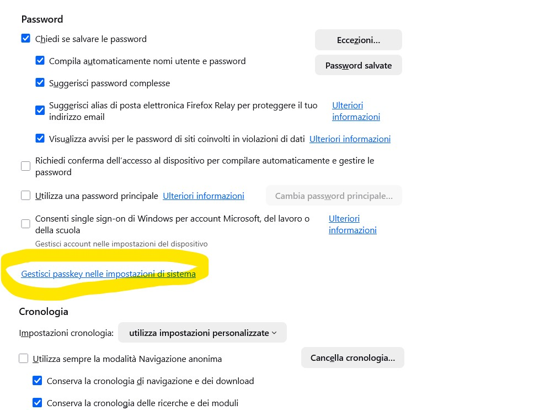Uncheck "Visualizza avvisi per le password" option
This screenshot has height=410, width=545.
pyautogui.click(x=40, y=139)
